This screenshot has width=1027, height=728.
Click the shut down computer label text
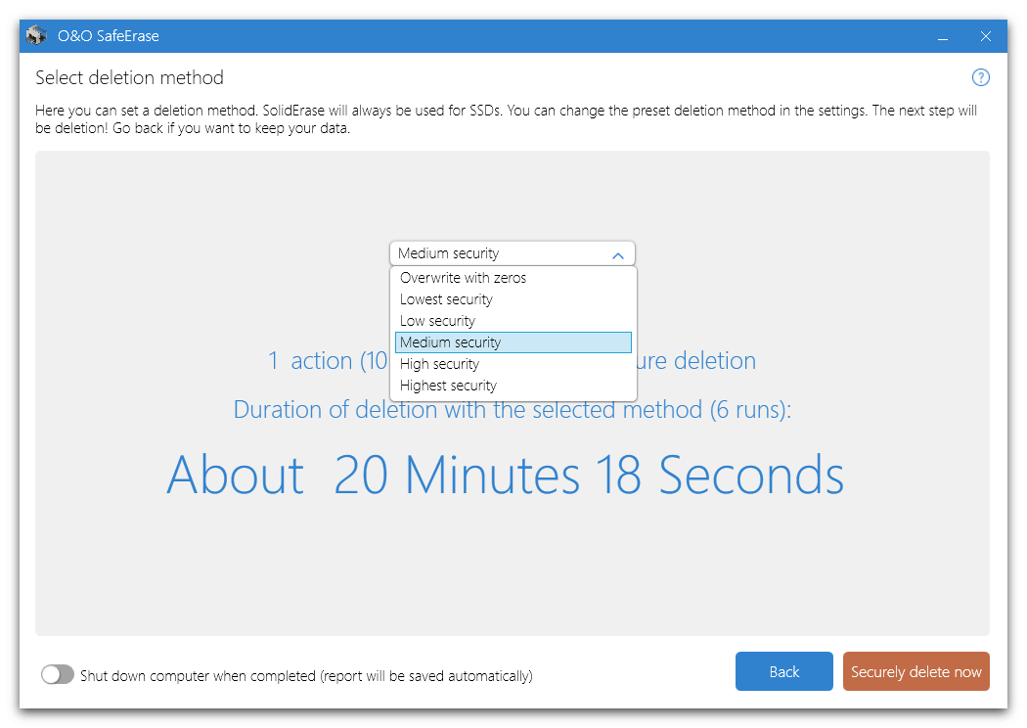pyautogui.click(x=306, y=675)
